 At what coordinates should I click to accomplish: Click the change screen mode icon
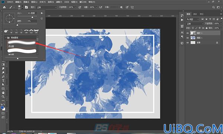point(3,117)
